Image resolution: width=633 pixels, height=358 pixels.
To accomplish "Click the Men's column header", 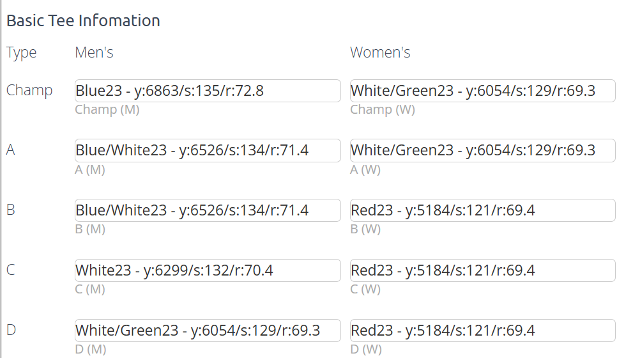I will click(x=94, y=52).
